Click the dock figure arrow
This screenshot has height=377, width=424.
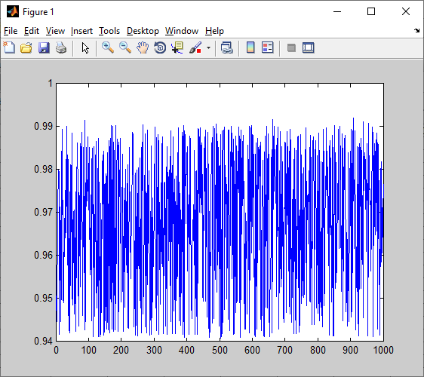pyautogui.click(x=416, y=31)
